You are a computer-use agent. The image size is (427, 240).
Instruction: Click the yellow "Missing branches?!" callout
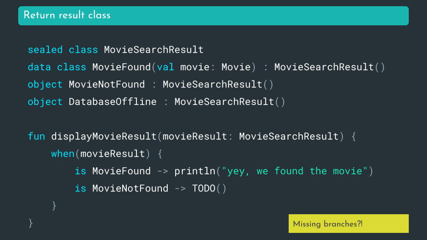(x=328, y=224)
